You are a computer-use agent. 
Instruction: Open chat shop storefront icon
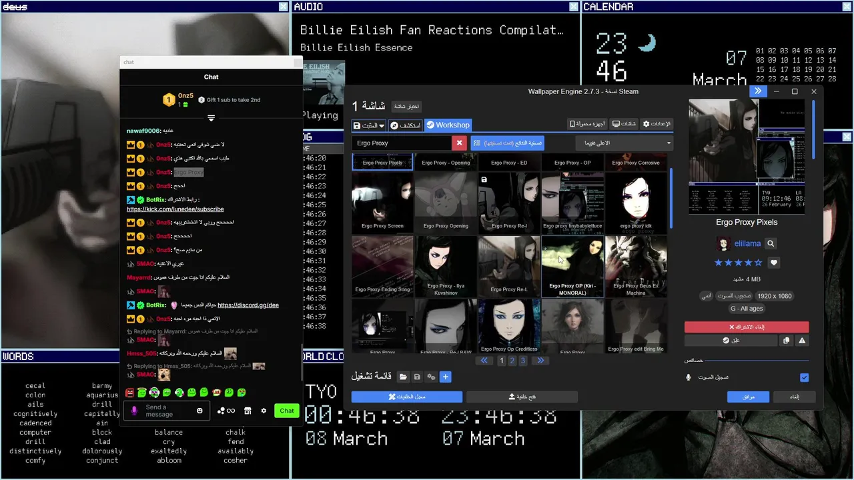point(248,411)
